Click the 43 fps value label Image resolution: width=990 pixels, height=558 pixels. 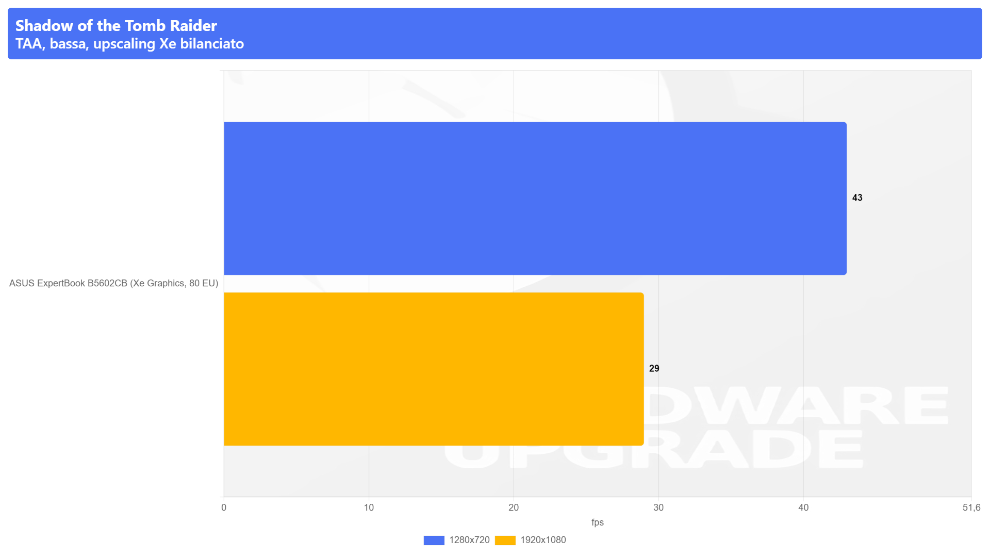tap(857, 198)
